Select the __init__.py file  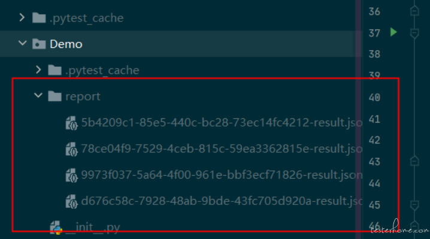click(85, 228)
